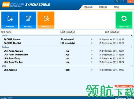134x99 pixels.
Task: Click the USB group label
Action: (4, 66)
